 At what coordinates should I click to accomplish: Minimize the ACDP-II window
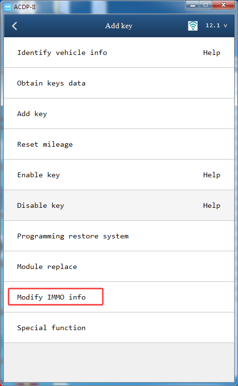193,5
